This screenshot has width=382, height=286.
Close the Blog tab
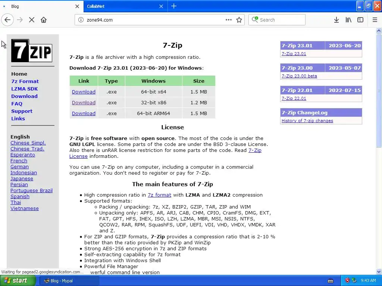coord(77,6)
